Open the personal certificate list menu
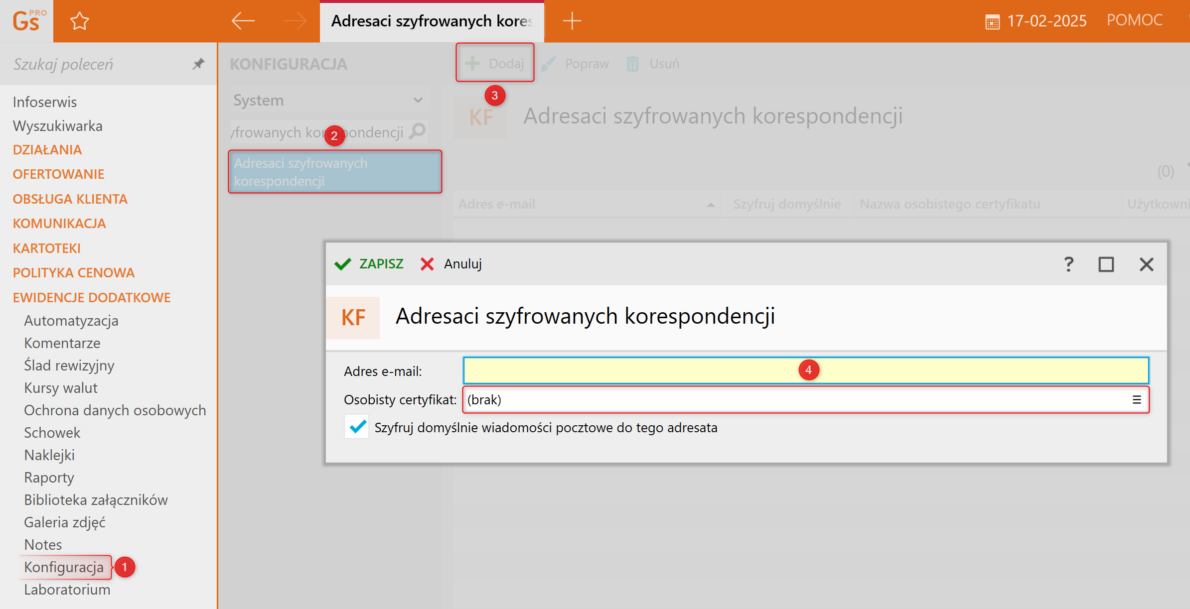Screen dimensions: 1190x609 [1136, 399]
